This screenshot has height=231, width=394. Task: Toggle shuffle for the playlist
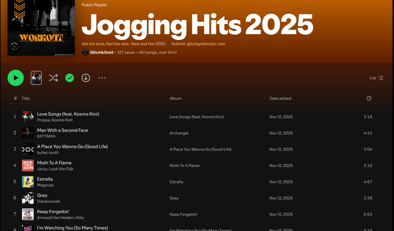[53, 77]
